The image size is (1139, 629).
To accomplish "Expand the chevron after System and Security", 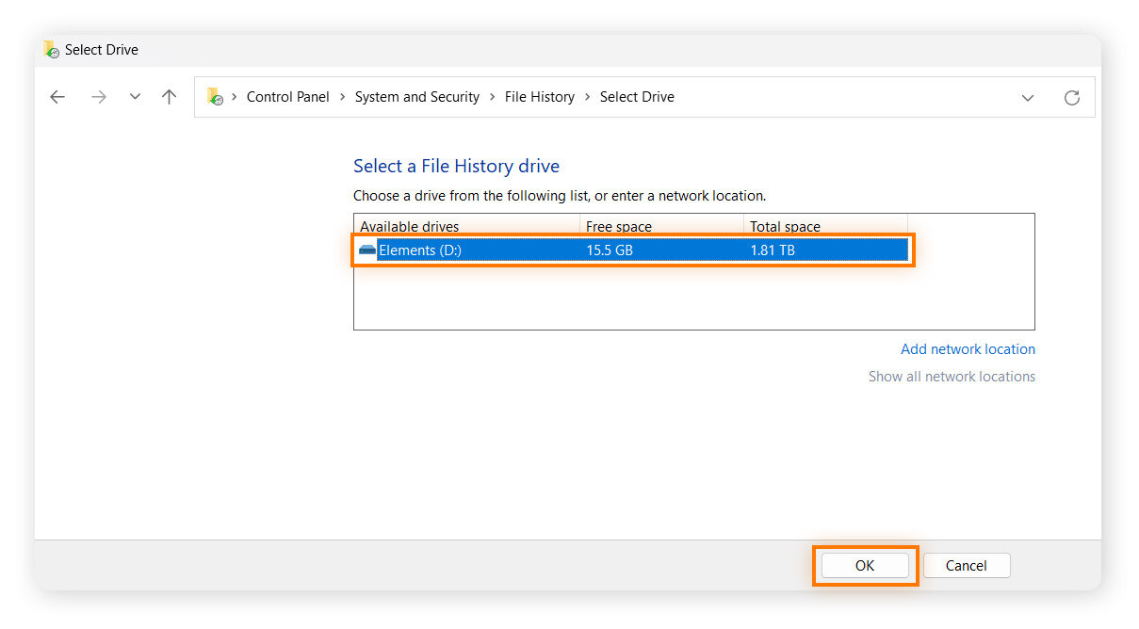I will 492,97.
